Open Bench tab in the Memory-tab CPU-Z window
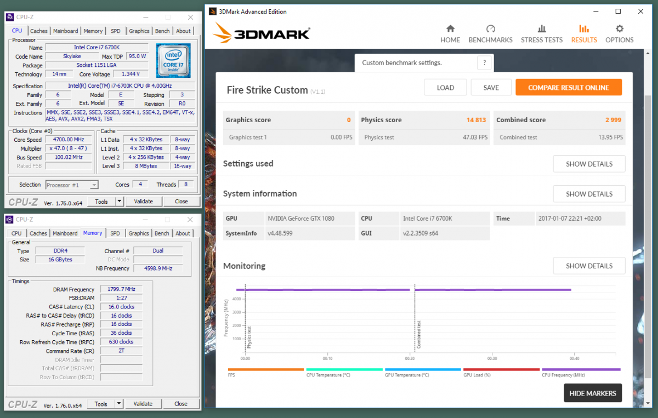Image resolution: width=658 pixels, height=418 pixels. (x=162, y=233)
